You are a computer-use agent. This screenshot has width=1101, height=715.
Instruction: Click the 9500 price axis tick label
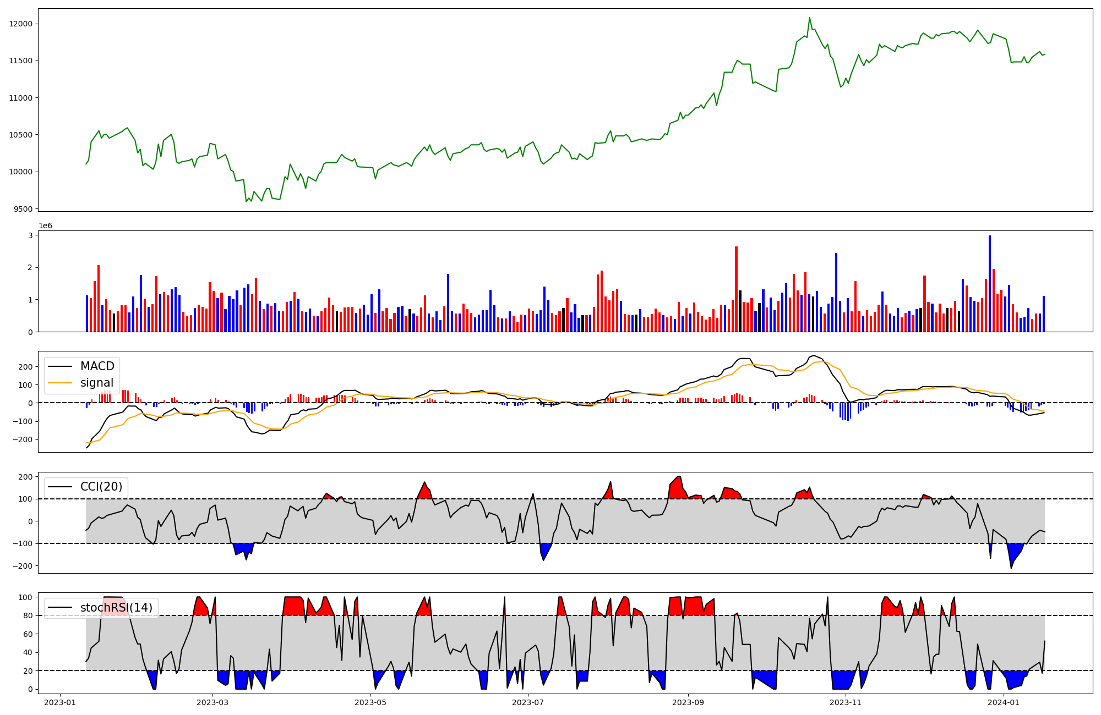(x=23, y=209)
